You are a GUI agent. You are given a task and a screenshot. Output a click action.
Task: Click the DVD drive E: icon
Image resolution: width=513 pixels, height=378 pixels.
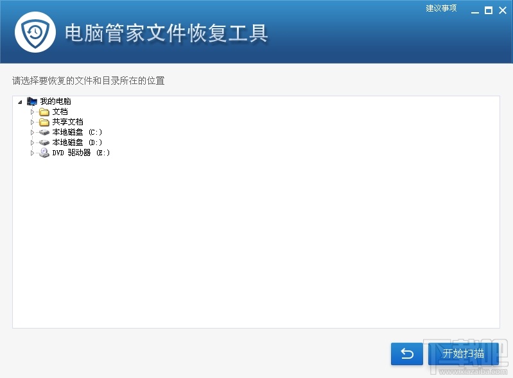[x=44, y=153]
